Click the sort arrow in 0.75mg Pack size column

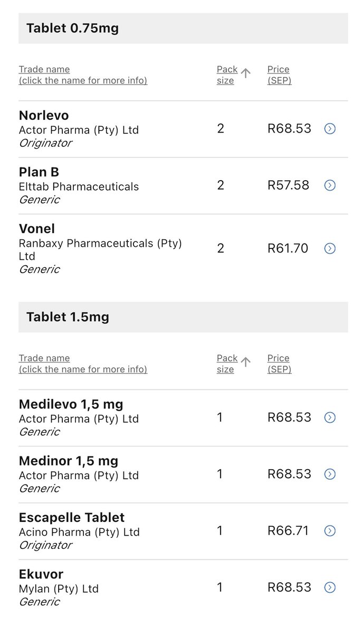click(246, 73)
